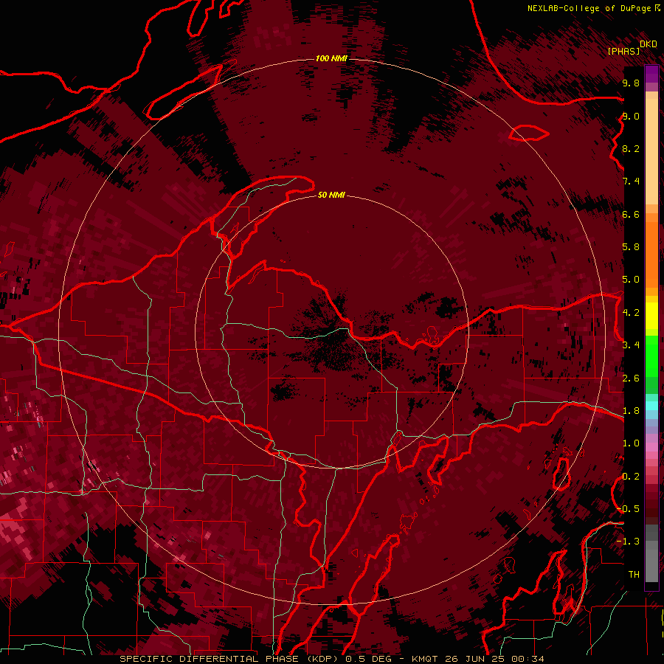Click the 5.8 value on the color scale

click(631, 247)
